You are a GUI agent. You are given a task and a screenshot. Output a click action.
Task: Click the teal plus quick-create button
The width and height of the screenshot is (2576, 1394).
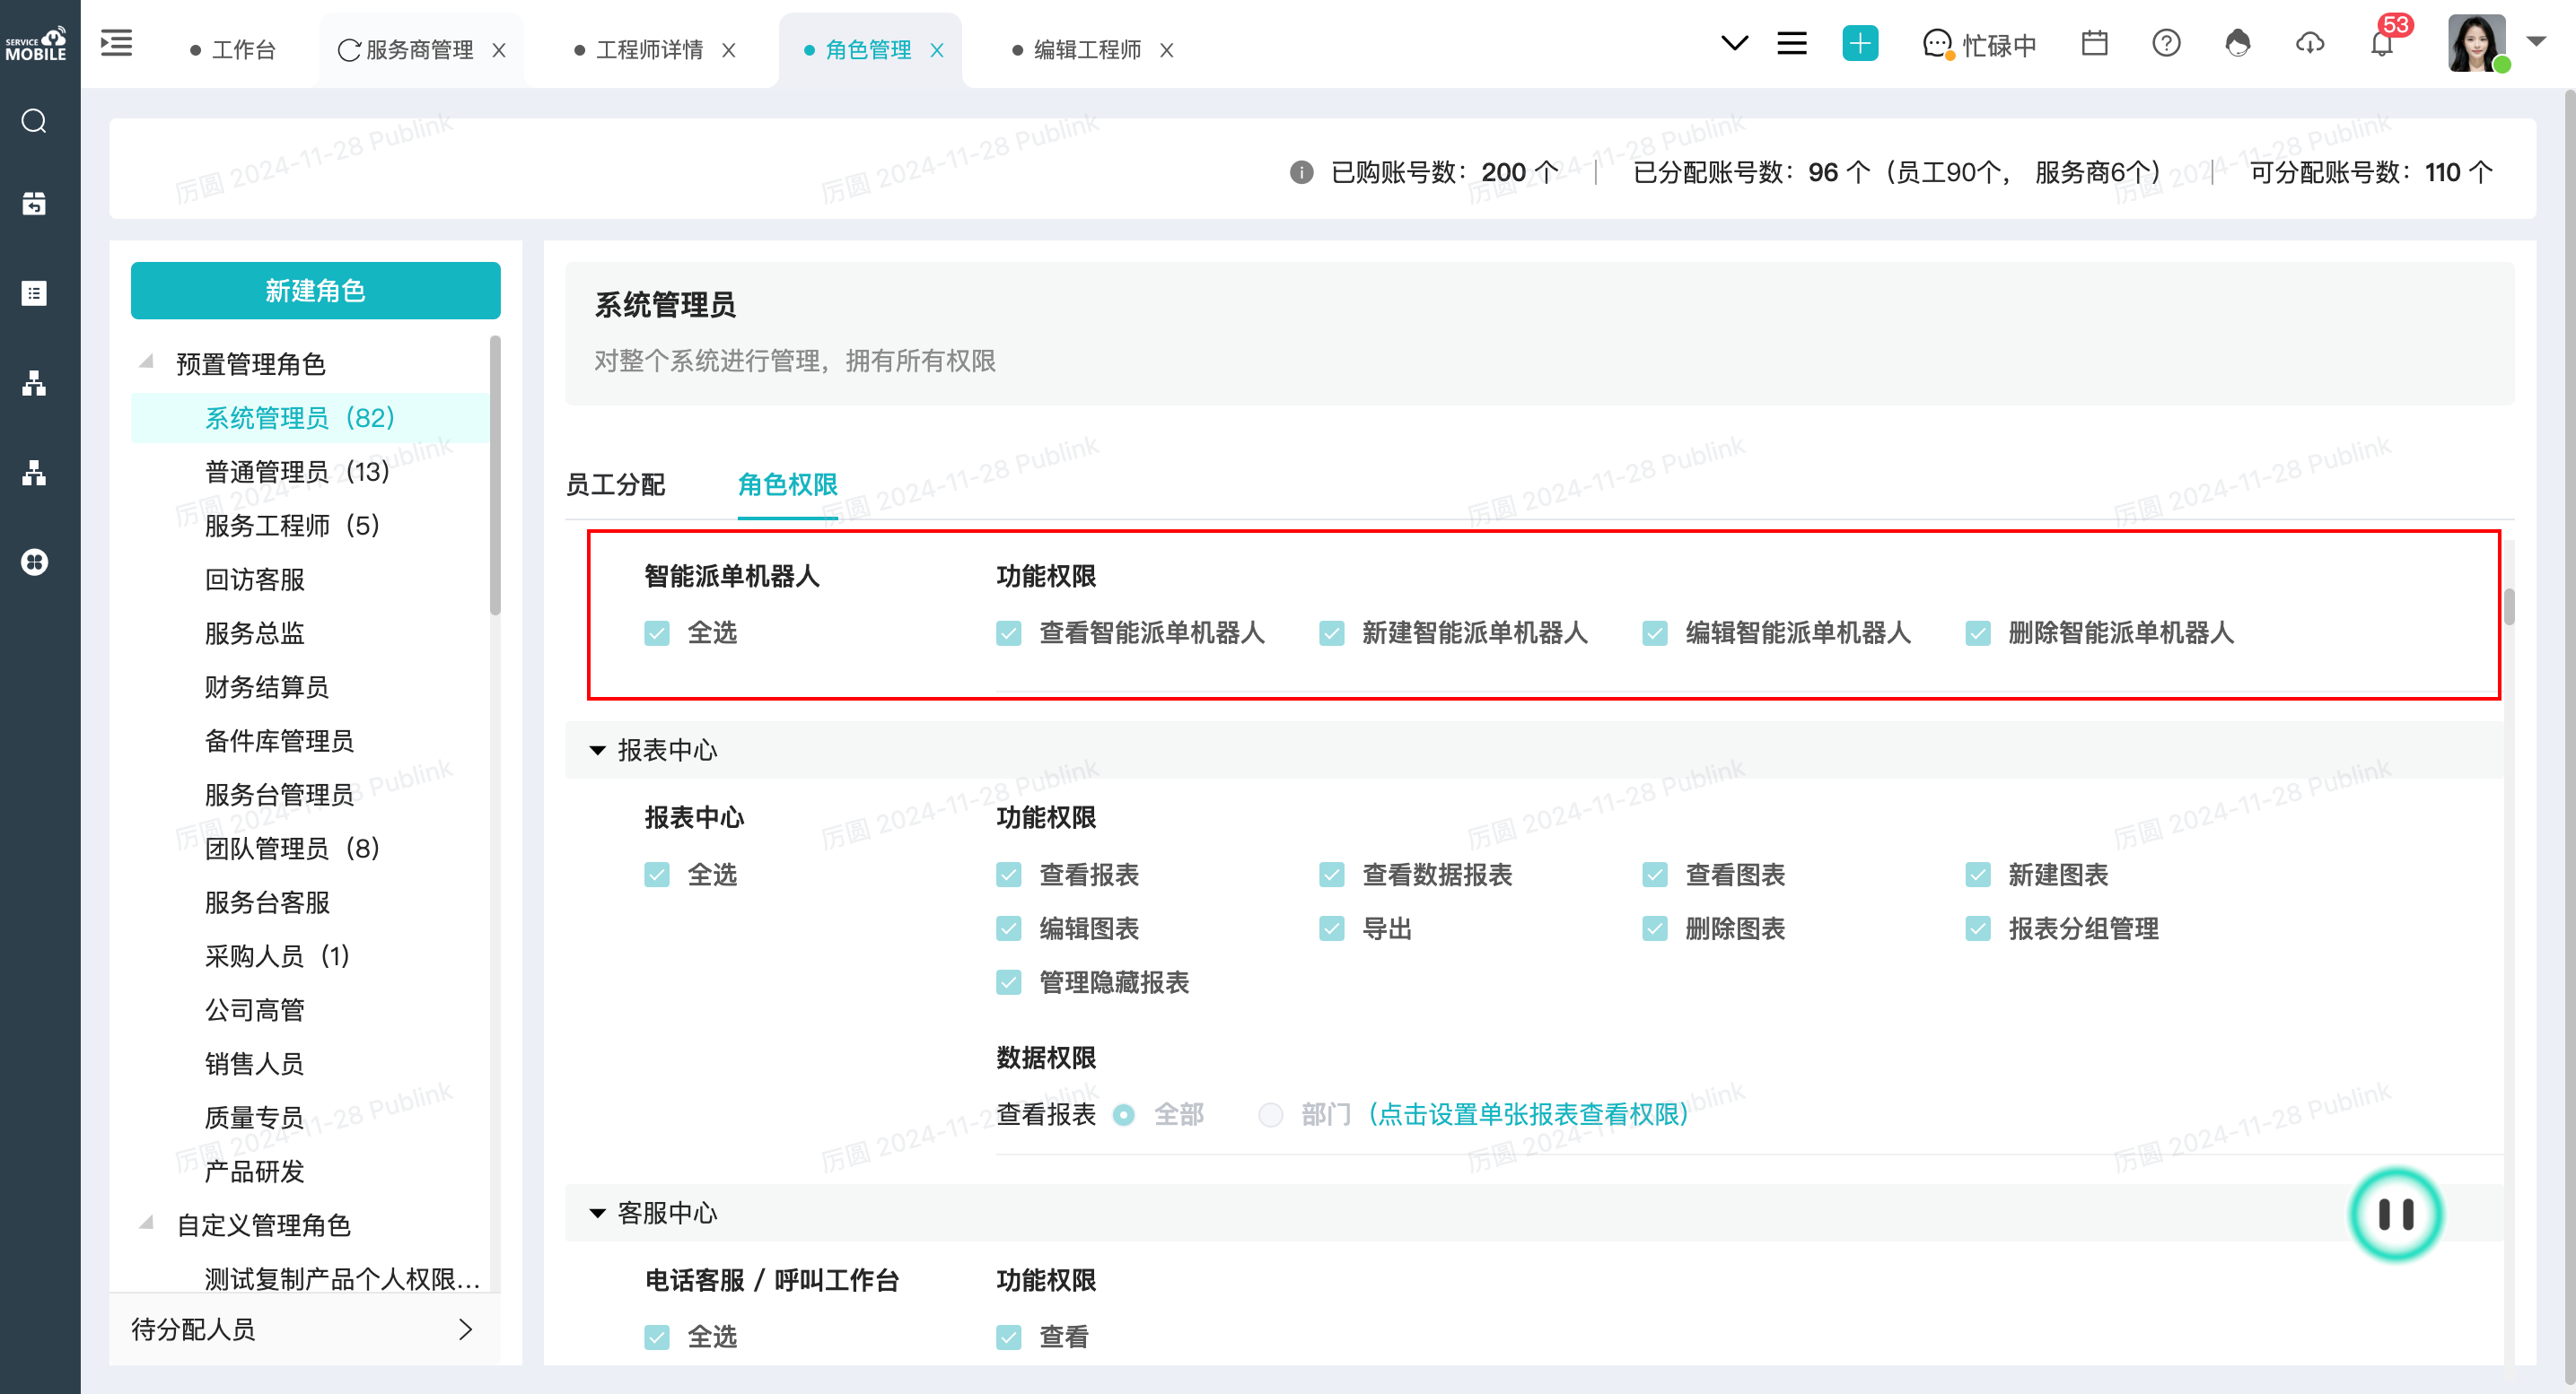click(1860, 43)
